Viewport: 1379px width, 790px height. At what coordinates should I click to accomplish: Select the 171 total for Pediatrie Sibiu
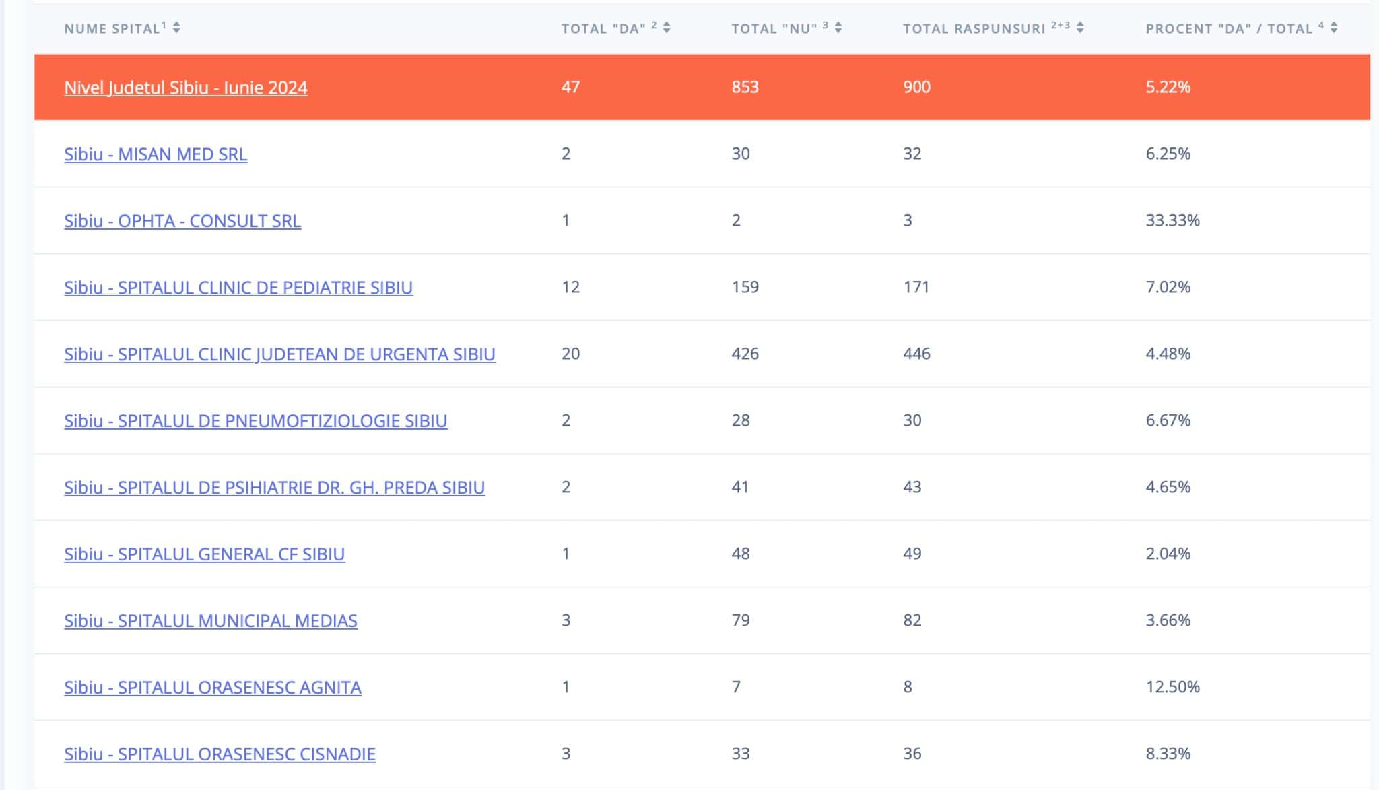[916, 287]
